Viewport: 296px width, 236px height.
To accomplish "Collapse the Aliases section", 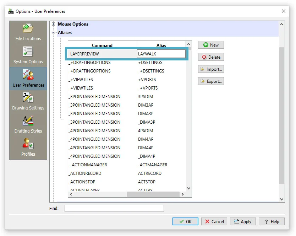I will 54,33.
